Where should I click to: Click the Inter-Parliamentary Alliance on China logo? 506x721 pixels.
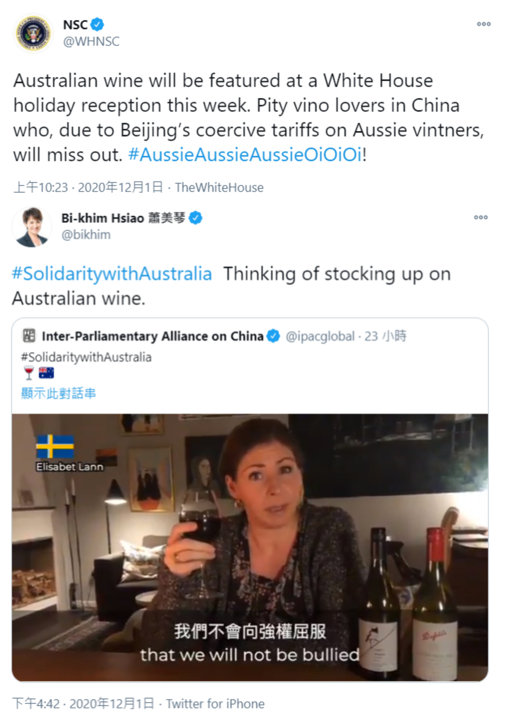pyautogui.click(x=29, y=336)
